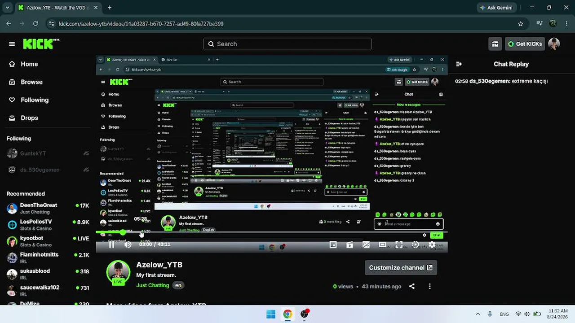Click the 'en' language tag
The image size is (575, 323).
(178, 285)
